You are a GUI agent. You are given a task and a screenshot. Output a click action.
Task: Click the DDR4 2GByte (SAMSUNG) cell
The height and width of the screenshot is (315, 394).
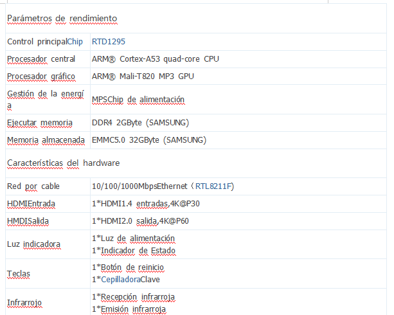coord(238,123)
